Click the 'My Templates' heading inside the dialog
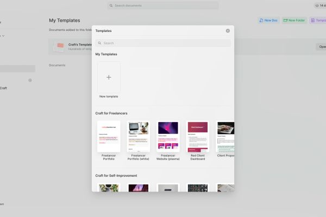The height and width of the screenshot is (217, 326). [x=106, y=54]
